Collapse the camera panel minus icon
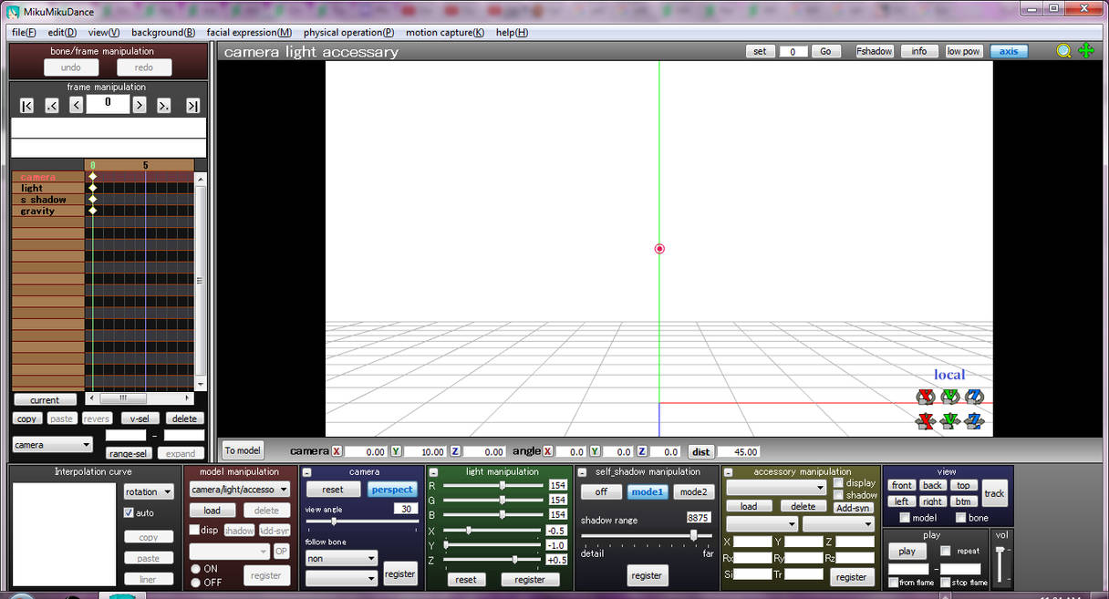The width and height of the screenshot is (1109, 599). point(307,472)
